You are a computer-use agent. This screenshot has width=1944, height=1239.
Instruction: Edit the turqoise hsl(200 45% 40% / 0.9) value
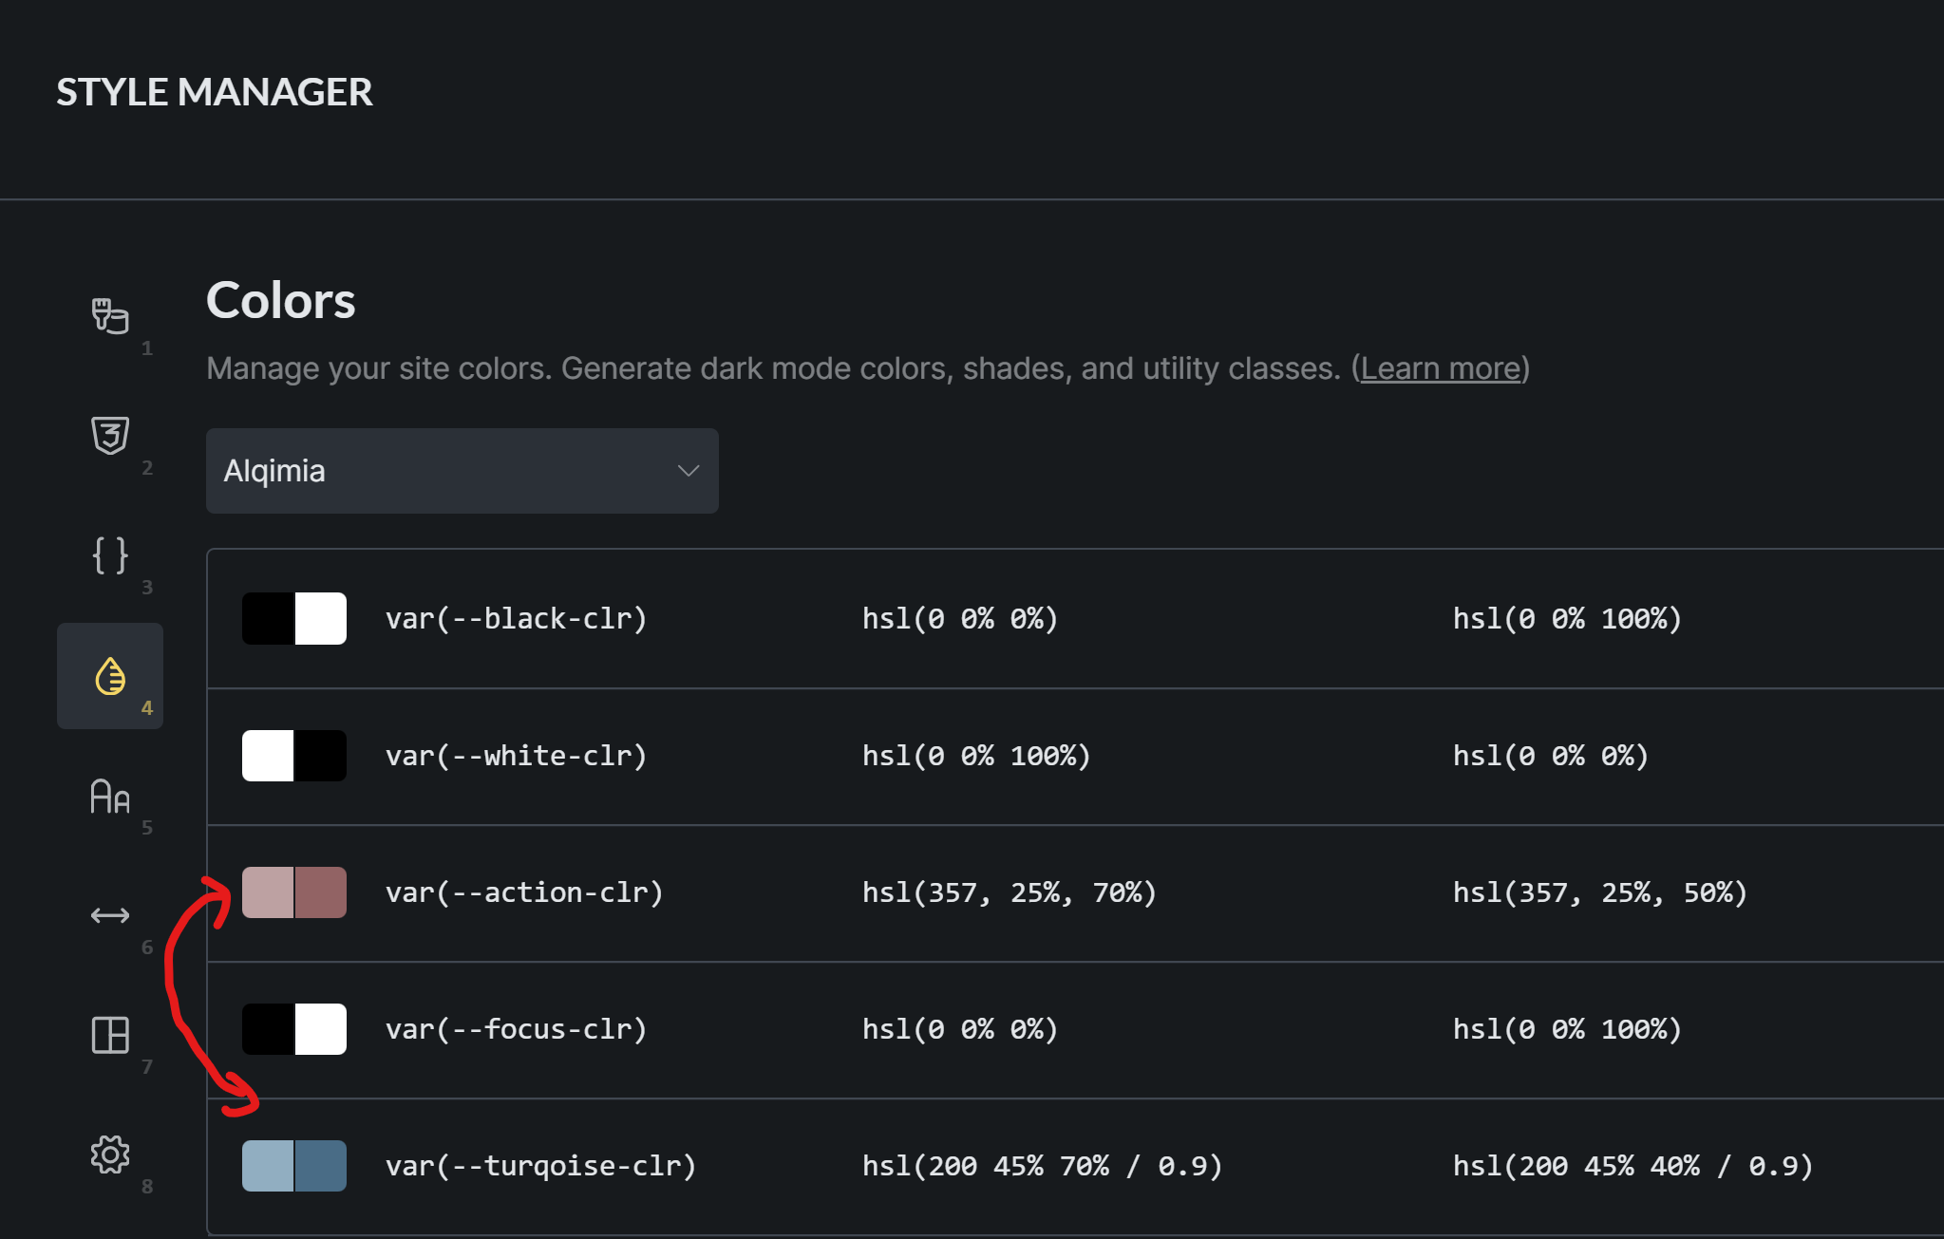[x=1633, y=1166]
